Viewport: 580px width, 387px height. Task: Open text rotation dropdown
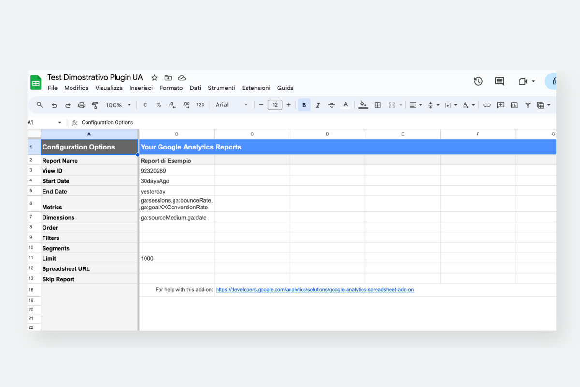(x=469, y=105)
